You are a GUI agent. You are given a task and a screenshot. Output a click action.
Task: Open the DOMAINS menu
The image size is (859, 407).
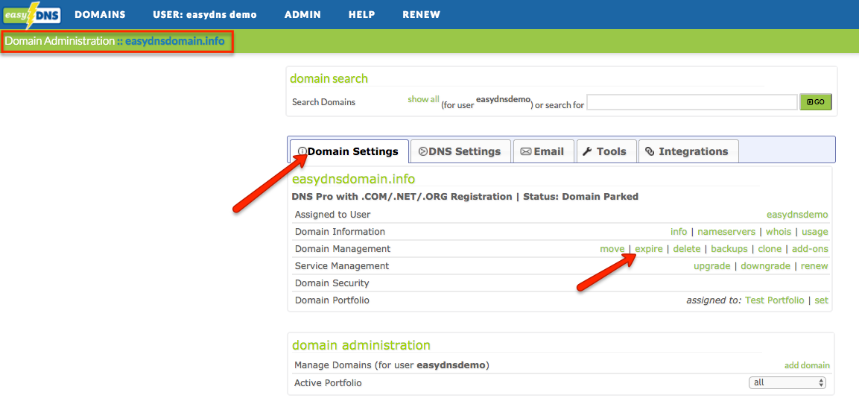point(101,15)
